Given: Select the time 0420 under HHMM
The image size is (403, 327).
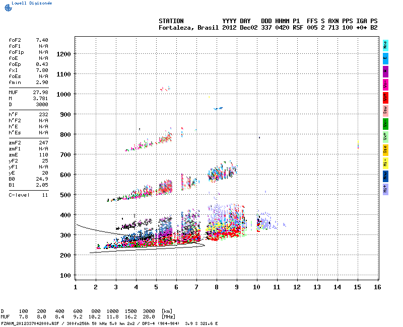Looking at the screenshot, I should click(282, 28).
